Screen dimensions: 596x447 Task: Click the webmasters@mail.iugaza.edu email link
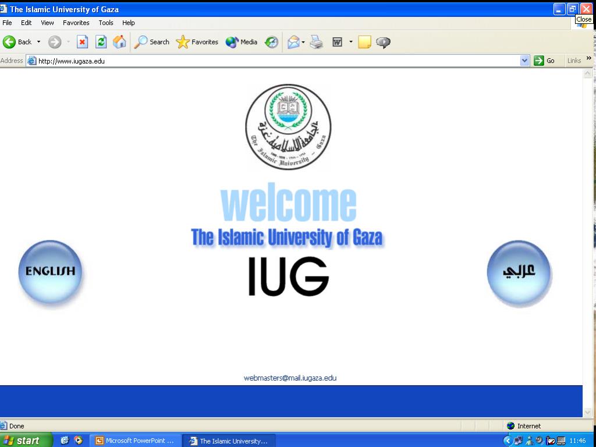click(290, 378)
